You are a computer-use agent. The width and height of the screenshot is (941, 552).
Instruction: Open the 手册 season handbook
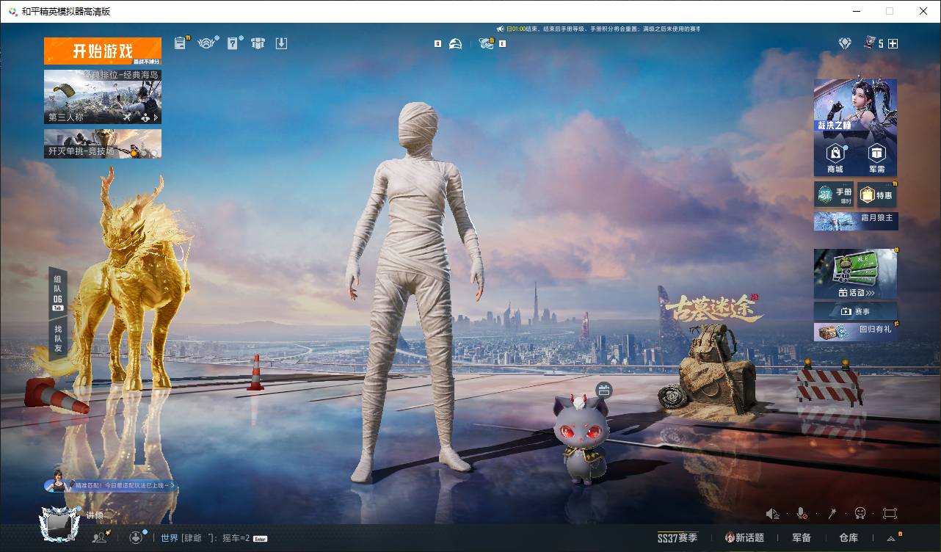tap(835, 195)
